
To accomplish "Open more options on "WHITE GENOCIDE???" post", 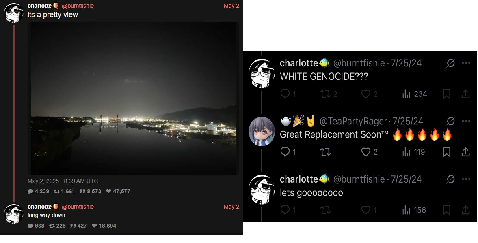I will pos(466,63).
